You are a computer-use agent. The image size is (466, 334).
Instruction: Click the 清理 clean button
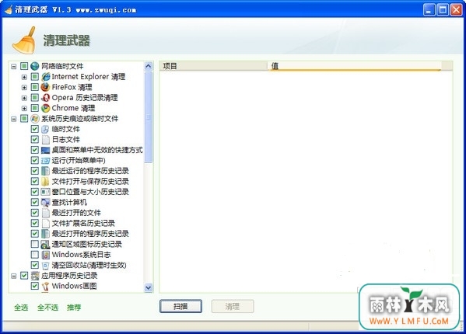pos(233,306)
